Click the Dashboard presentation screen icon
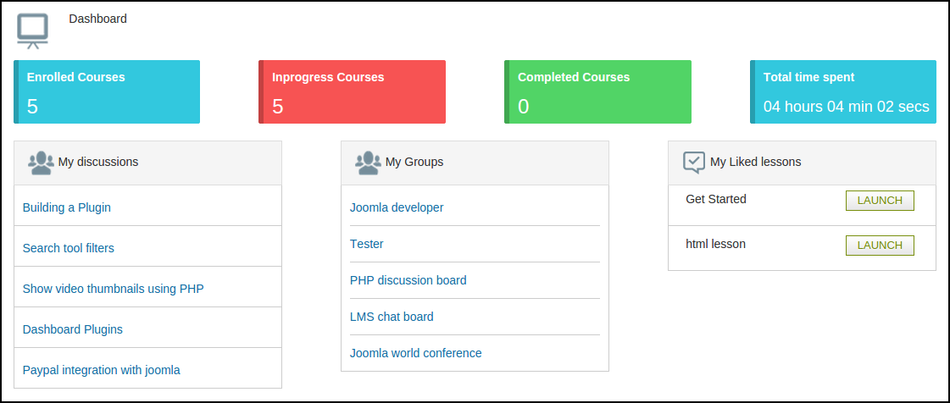950x403 pixels. (32, 30)
